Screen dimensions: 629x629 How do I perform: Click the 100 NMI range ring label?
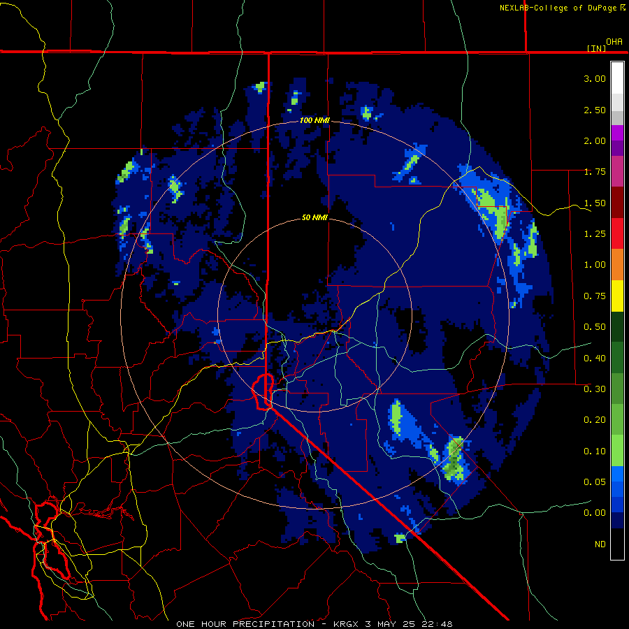pos(314,120)
